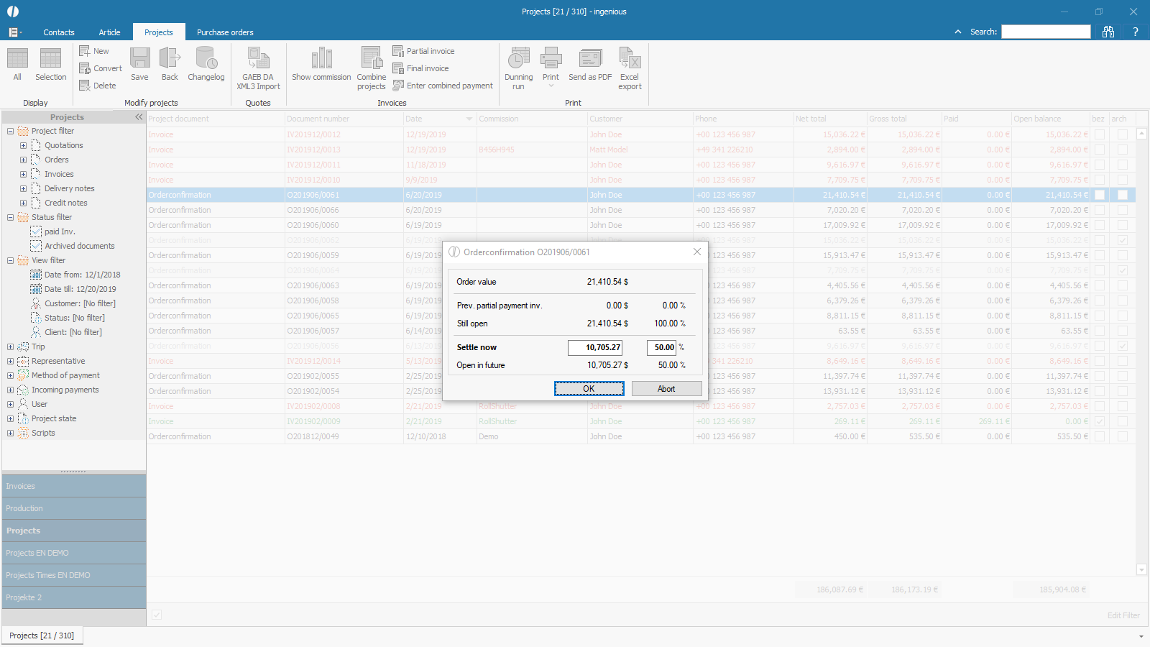Click the Show commission icon
Screen dimensions: 1150x647
[321, 59]
